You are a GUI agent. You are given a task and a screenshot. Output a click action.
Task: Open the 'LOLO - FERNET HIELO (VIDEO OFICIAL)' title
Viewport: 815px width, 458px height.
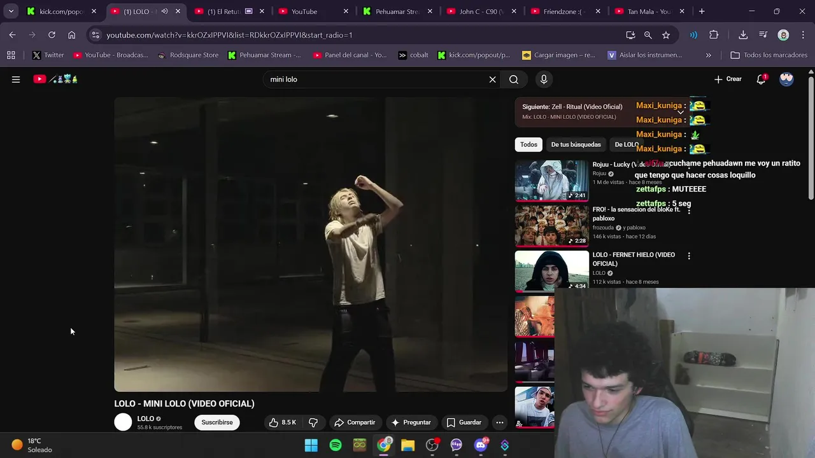pos(634,259)
